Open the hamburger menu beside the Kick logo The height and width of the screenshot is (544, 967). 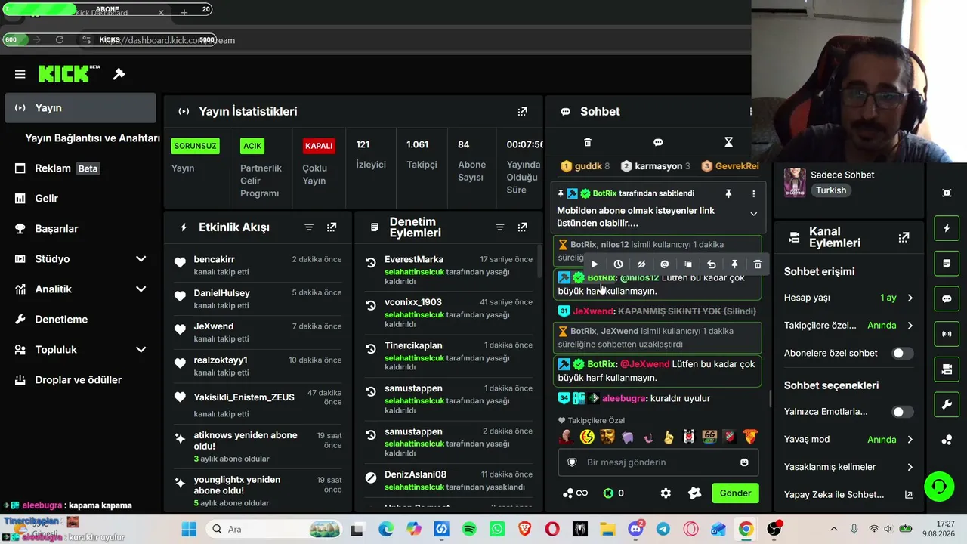(20, 74)
